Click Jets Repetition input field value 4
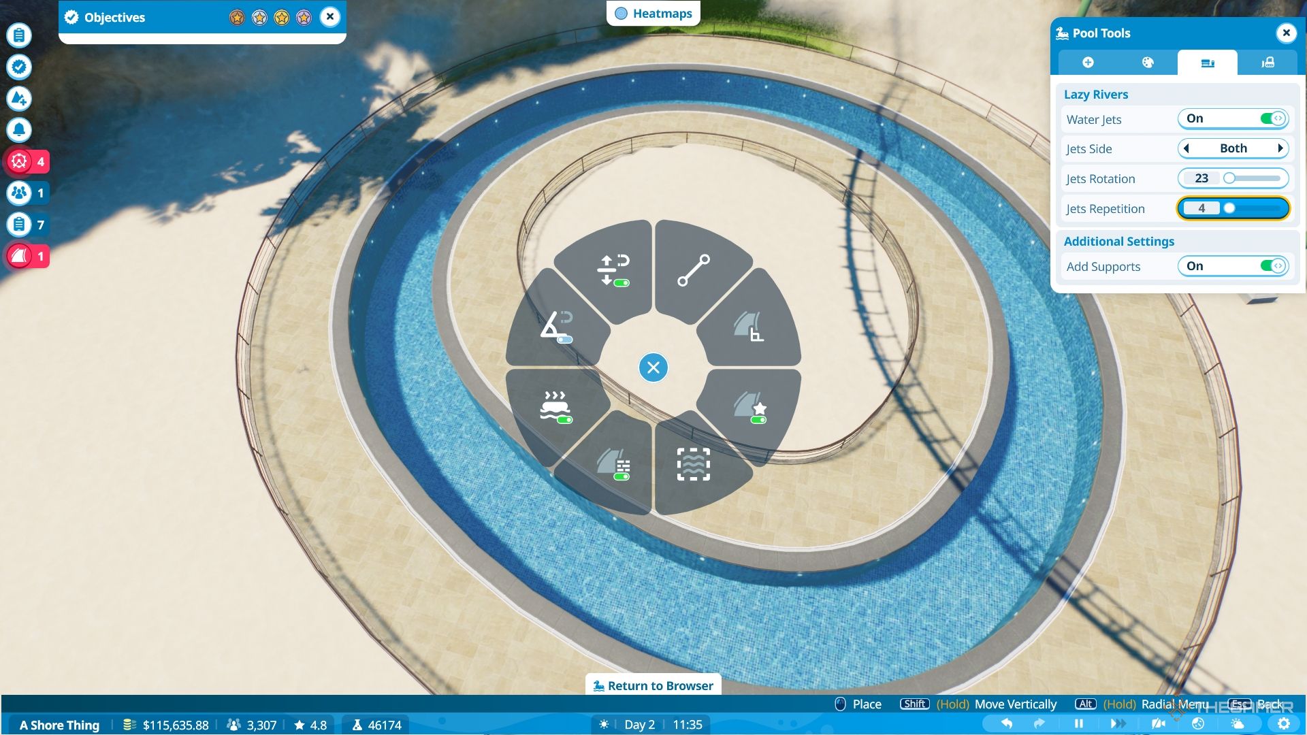The image size is (1307, 735). coord(1200,208)
